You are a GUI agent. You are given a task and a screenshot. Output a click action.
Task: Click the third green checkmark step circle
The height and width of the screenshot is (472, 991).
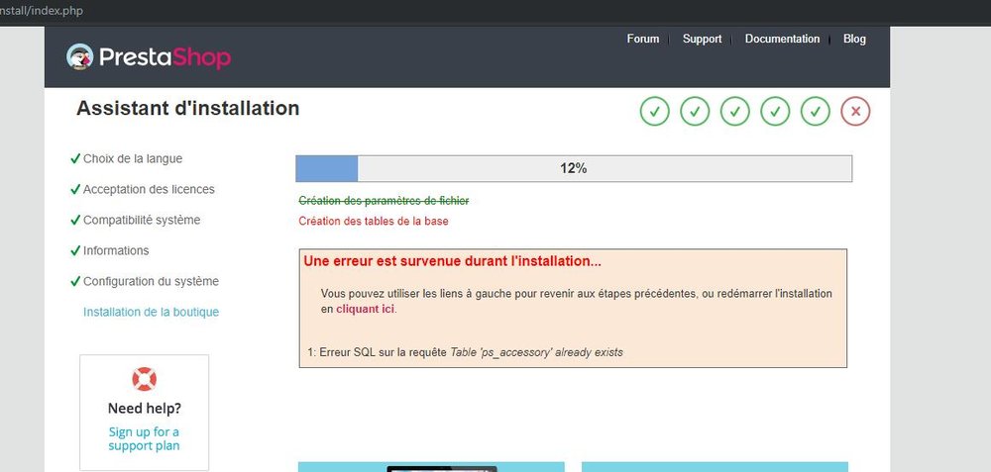pos(735,112)
